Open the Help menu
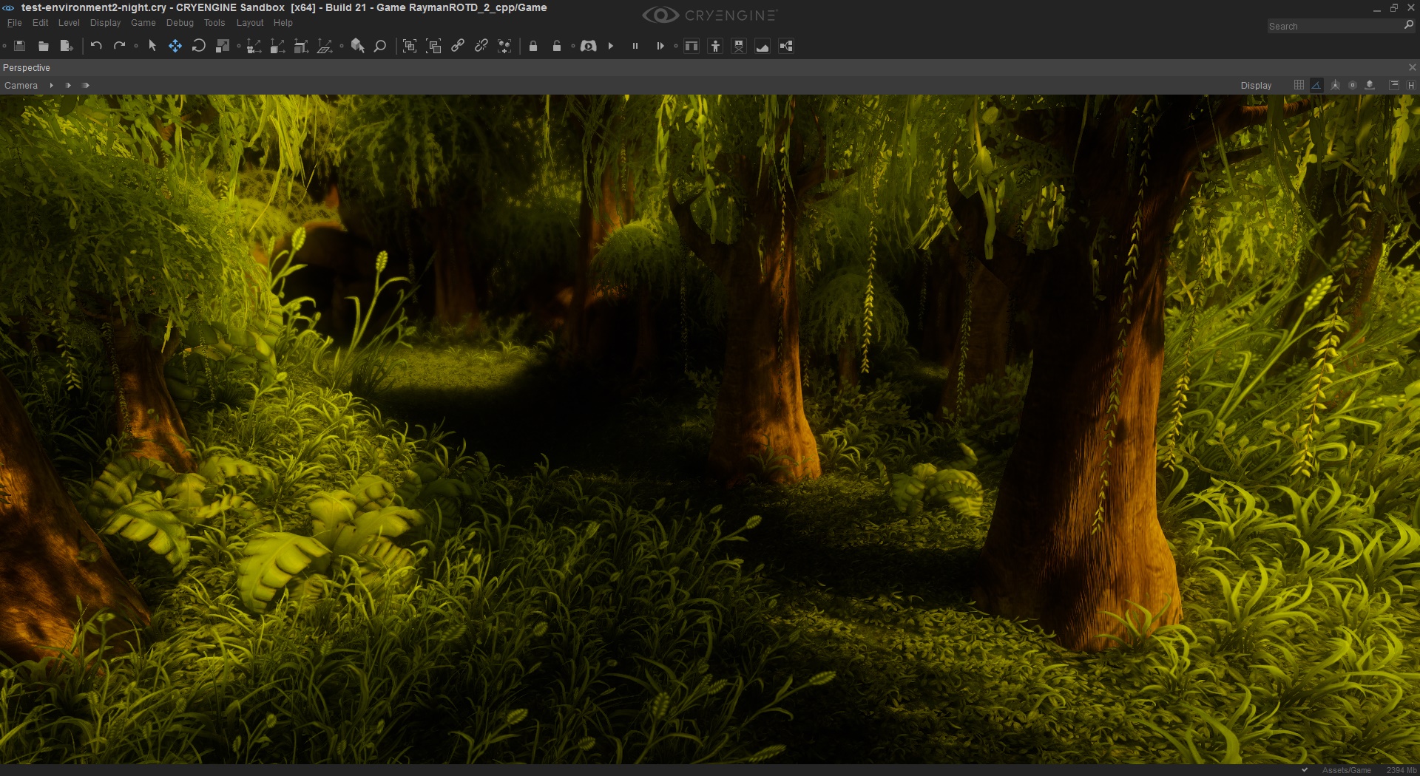 [283, 23]
